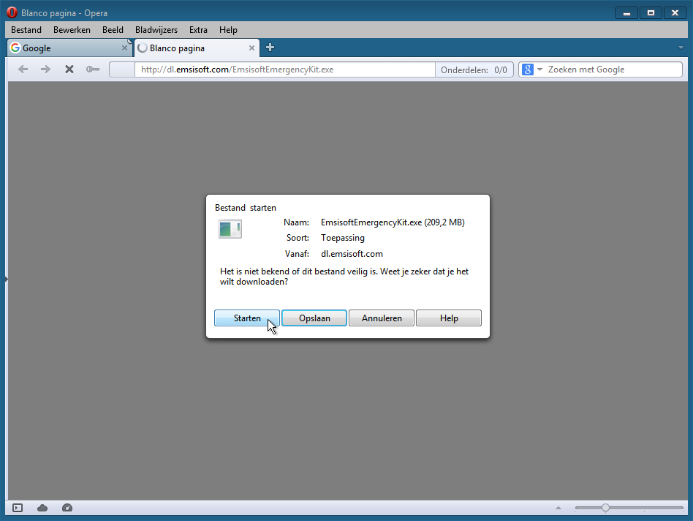Open search engine dropdown arrow

pos(539,70)
